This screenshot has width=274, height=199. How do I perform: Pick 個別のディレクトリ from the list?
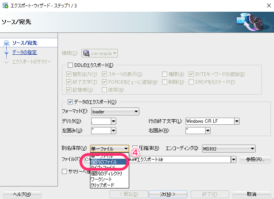click(106, 173)
